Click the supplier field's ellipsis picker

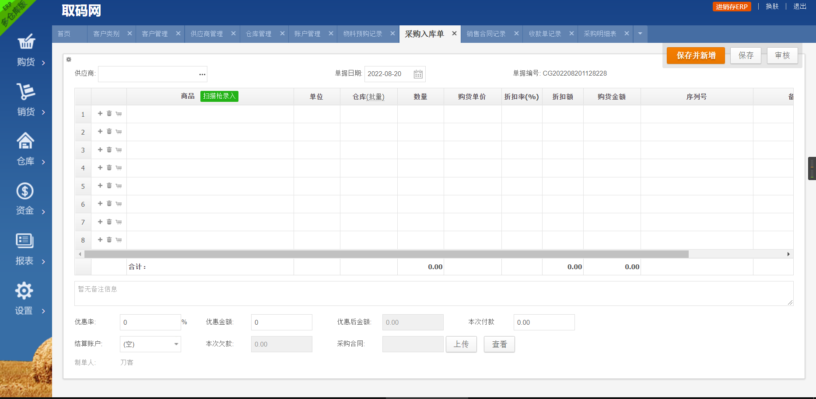(202, 74)
